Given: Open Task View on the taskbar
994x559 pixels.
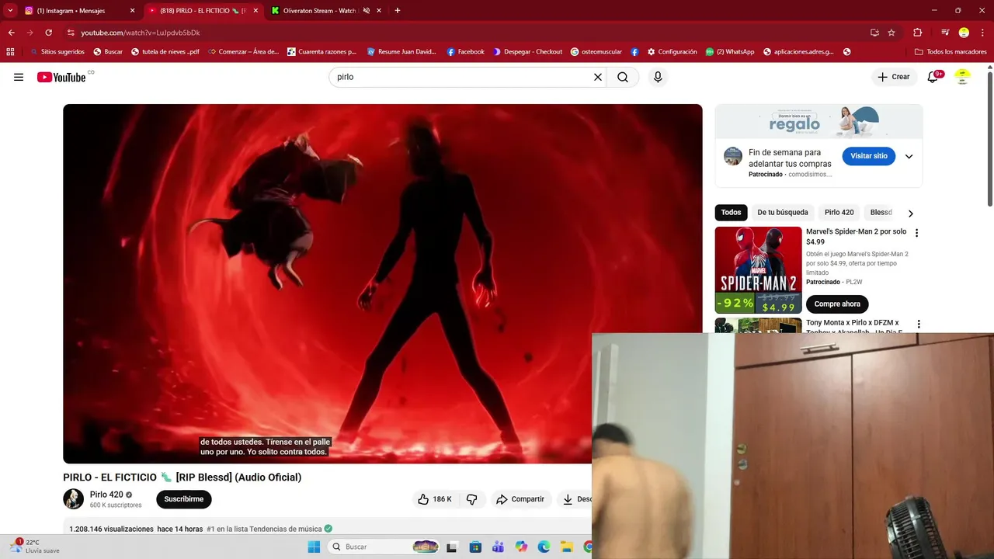Looking at the screenshot, I should click(x=452, y=547).
